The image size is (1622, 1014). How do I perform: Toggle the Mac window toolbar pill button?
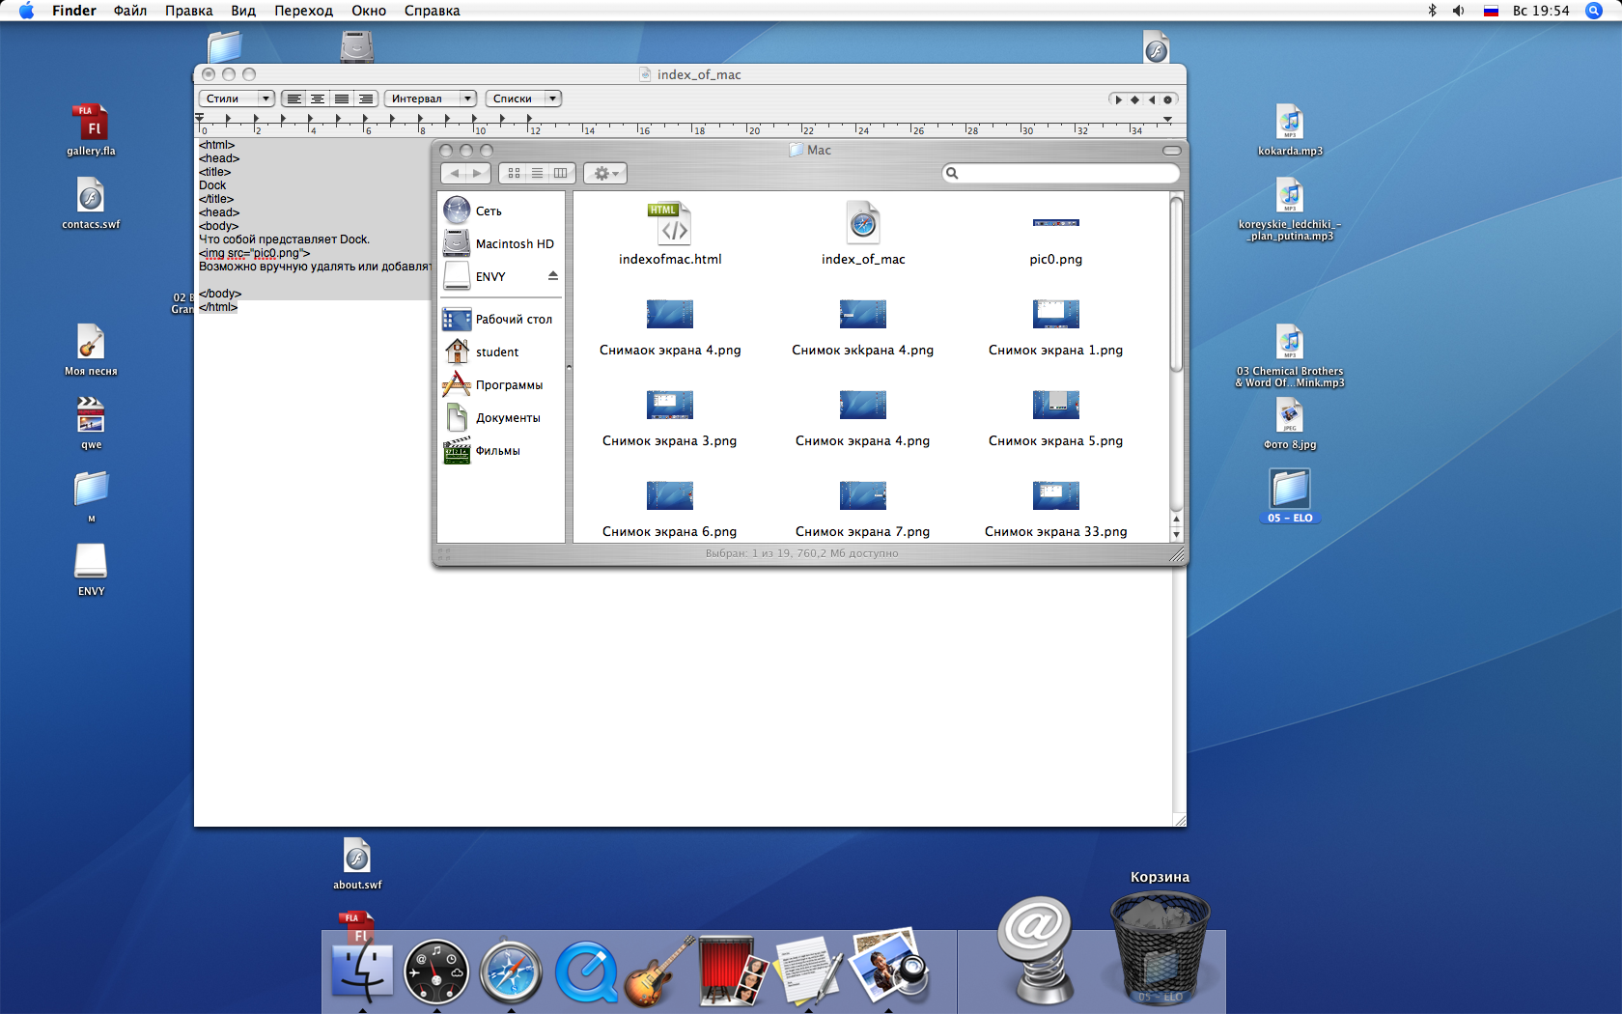[1172, 151]
